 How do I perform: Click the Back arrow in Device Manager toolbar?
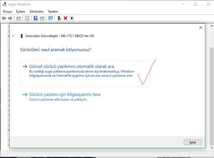[x=4, y=18]
